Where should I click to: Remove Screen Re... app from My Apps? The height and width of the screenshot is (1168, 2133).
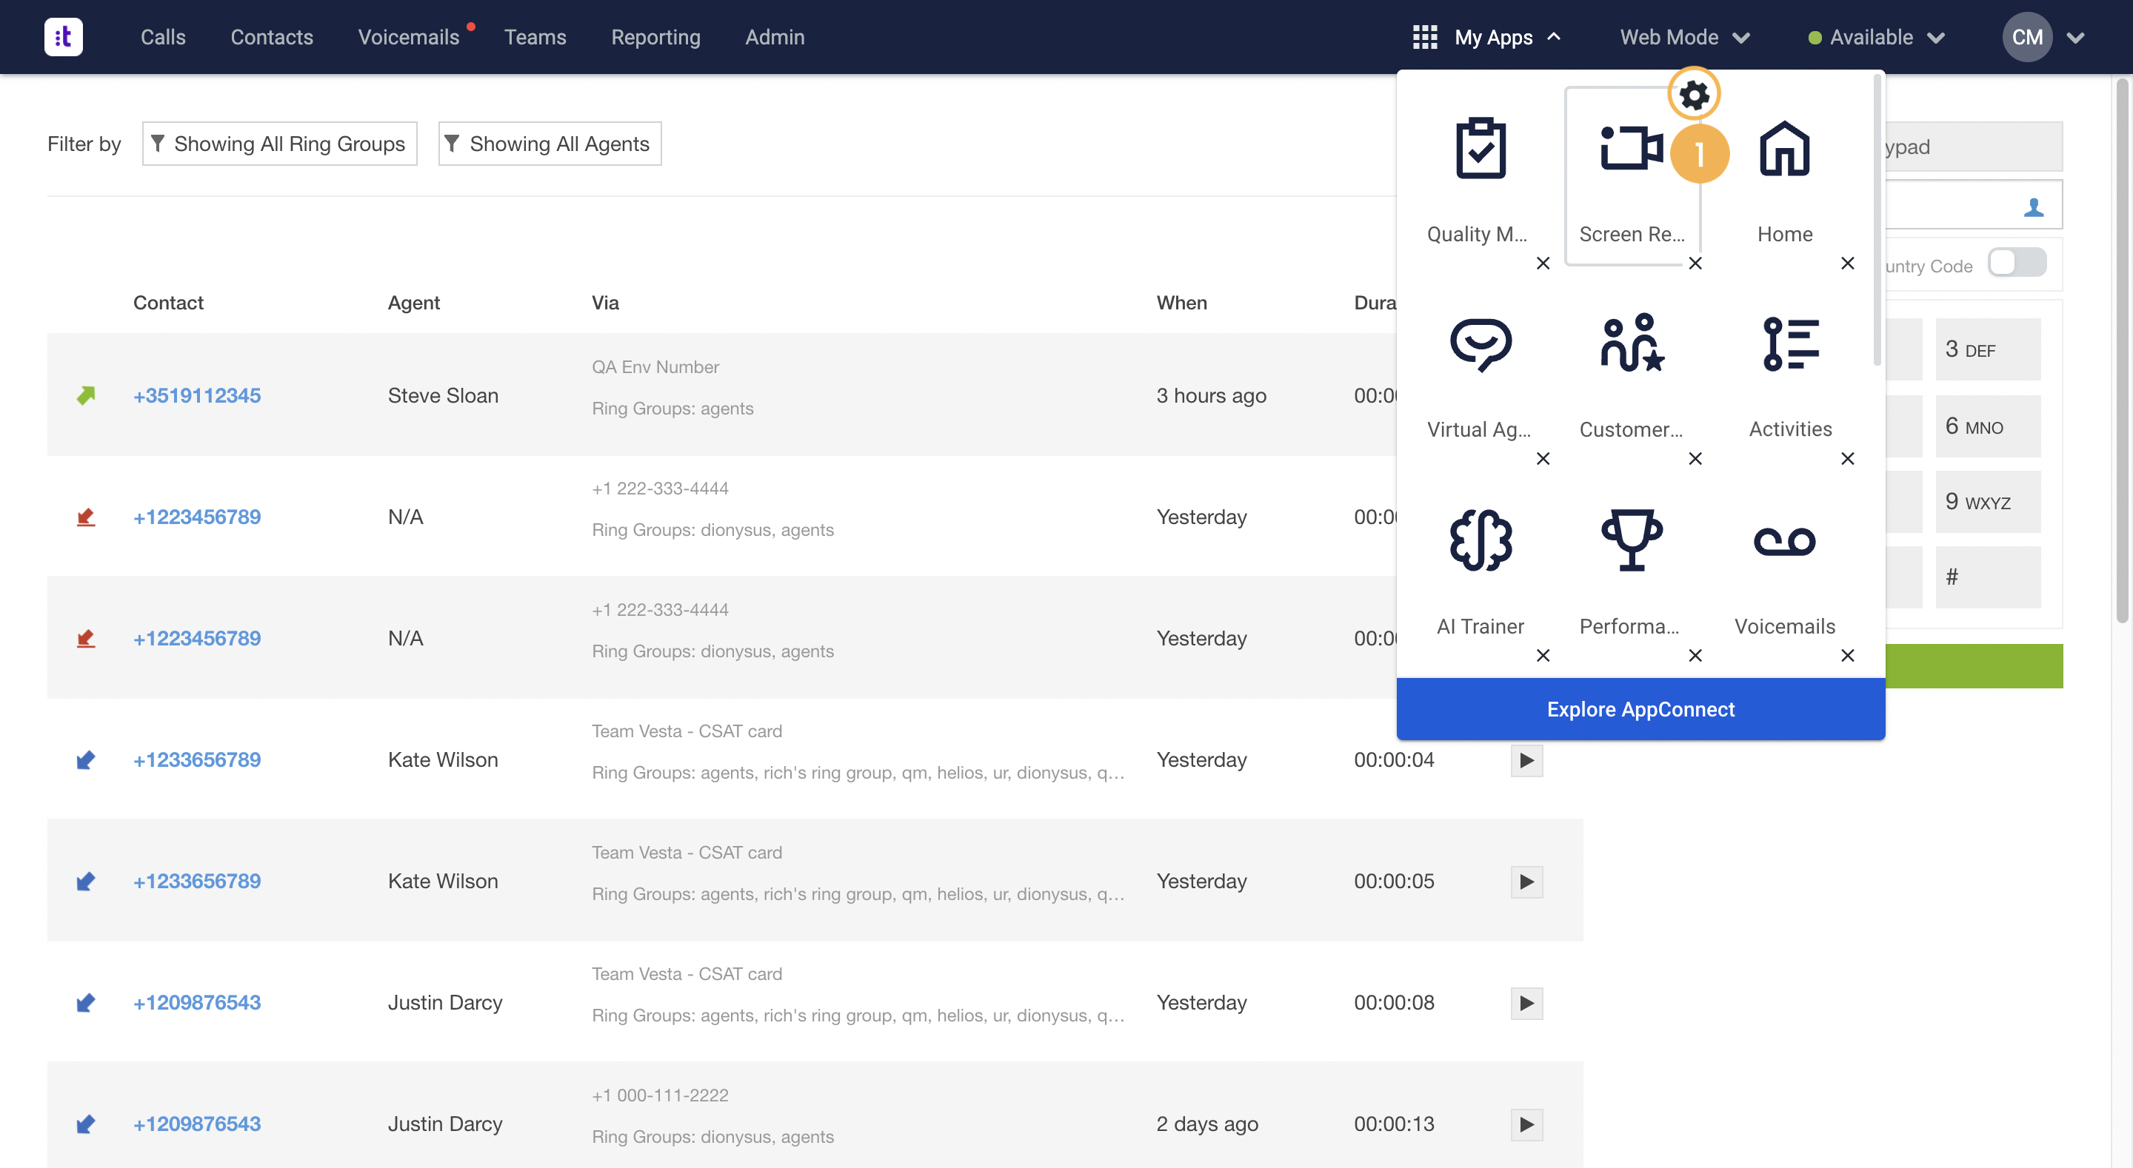[1695, 264]
